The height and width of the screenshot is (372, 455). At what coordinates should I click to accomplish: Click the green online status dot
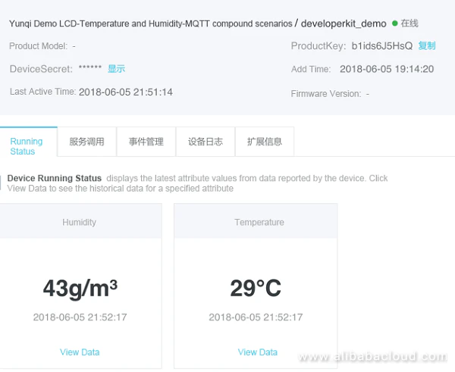click(394, 23)
